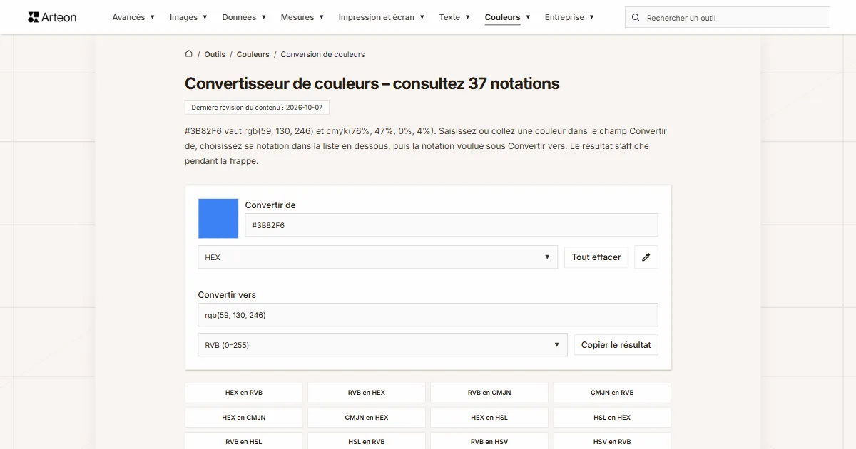Open the HEX source notation dropdown

[x=377, y=257]
